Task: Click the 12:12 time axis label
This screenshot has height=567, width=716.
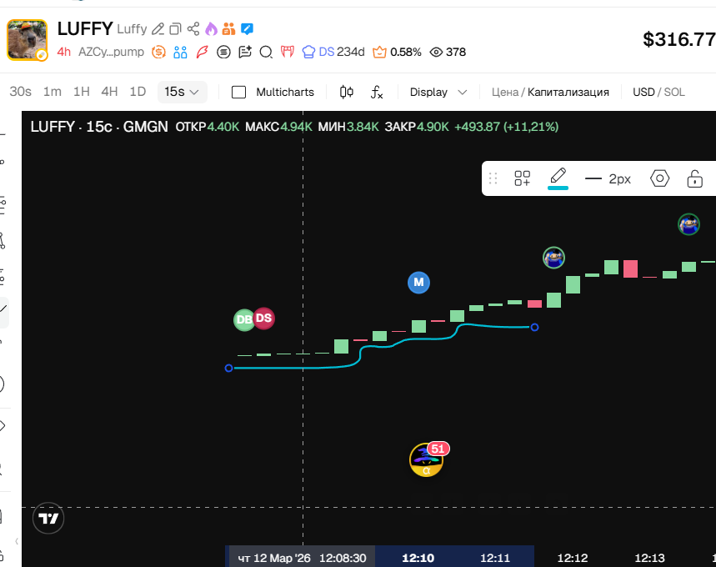Action: (x=573, y=558)
